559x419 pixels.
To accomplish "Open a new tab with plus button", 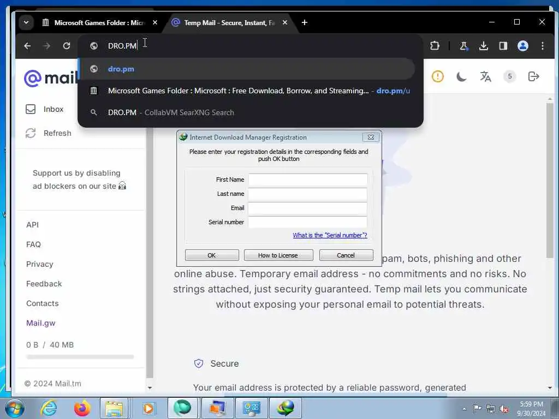I will (304, 22).
